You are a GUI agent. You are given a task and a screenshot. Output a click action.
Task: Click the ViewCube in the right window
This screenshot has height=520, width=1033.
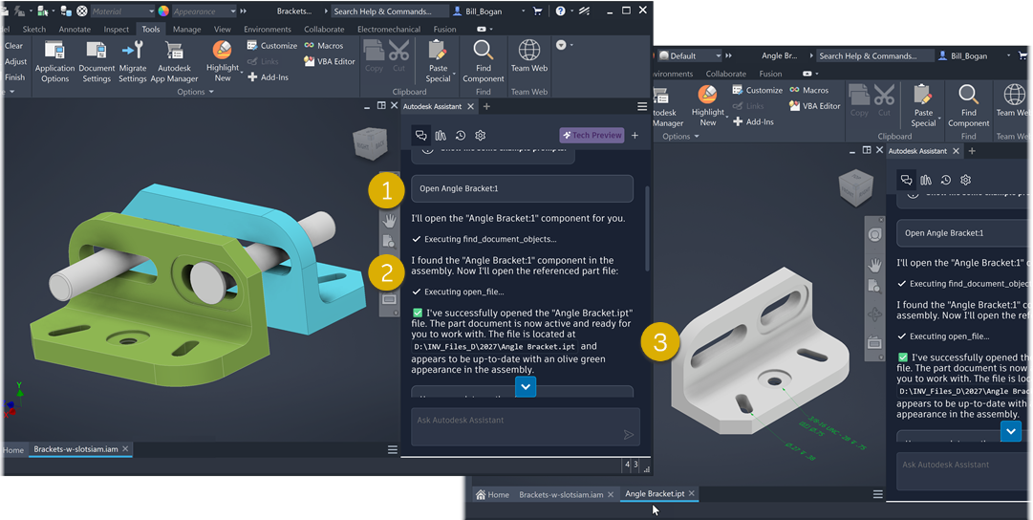click(x=856, y=186)
